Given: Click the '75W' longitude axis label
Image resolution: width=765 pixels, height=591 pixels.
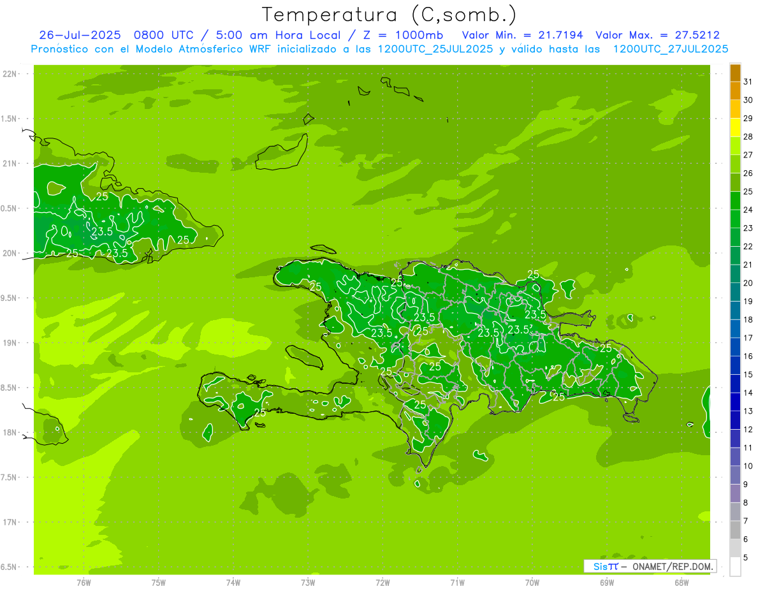Looking at the screenshot, I should pyautogui.click(x=159, y=583).
